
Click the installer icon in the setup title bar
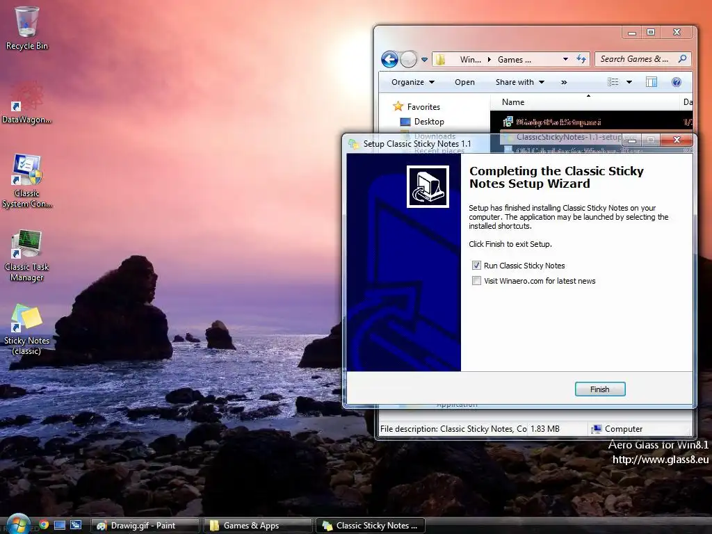click(353, 144)
